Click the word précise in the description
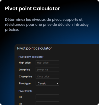Viewport: 99px width, 105px height. 12,29
